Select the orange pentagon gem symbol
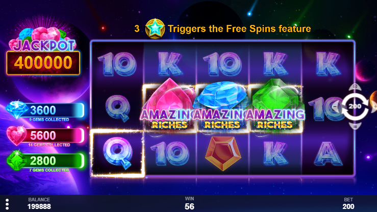The image size is (377, 212). click(223, 154)
